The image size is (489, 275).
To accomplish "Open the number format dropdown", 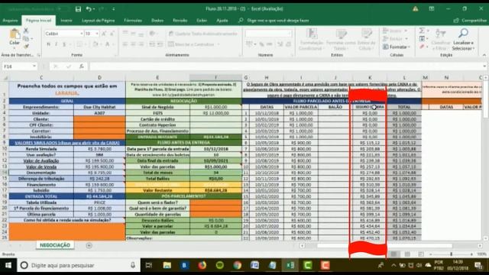I will pos(290,34).
